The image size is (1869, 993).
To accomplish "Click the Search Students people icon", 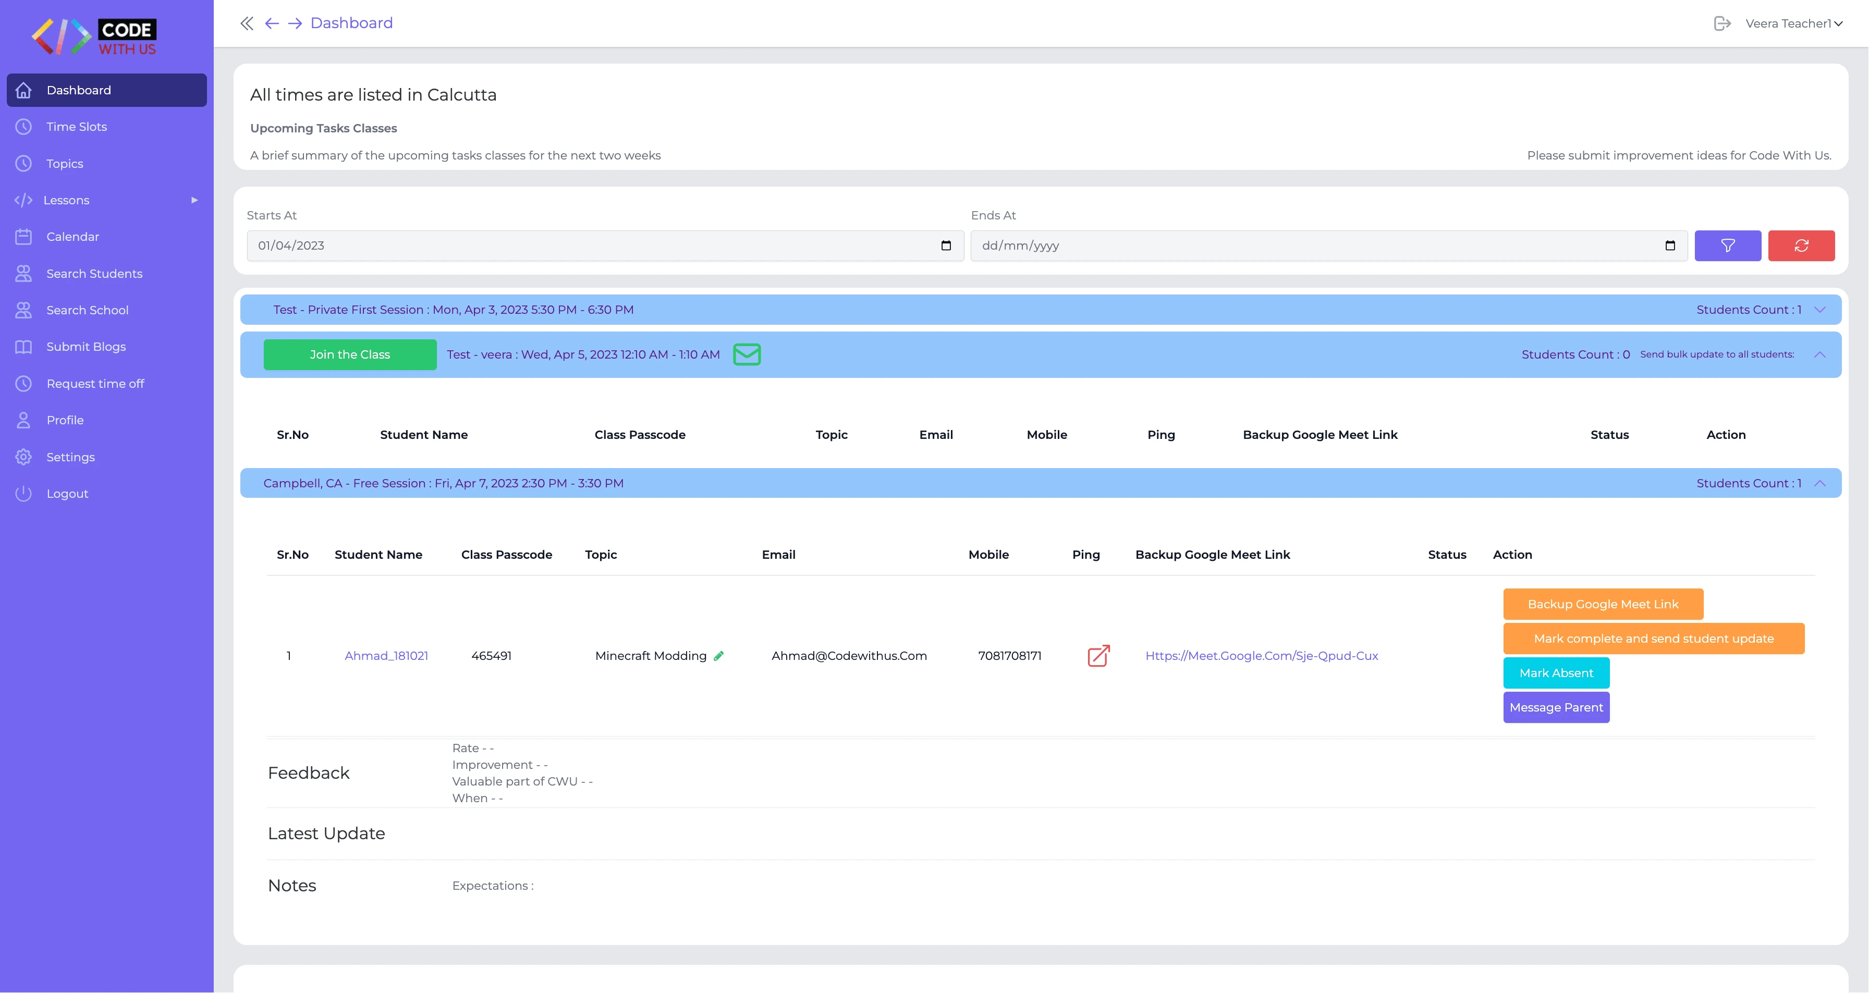I will [x=24, y=274].
